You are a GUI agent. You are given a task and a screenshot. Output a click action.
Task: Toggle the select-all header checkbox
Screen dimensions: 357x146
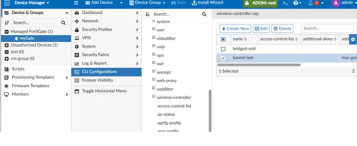(x=223, y=39)
